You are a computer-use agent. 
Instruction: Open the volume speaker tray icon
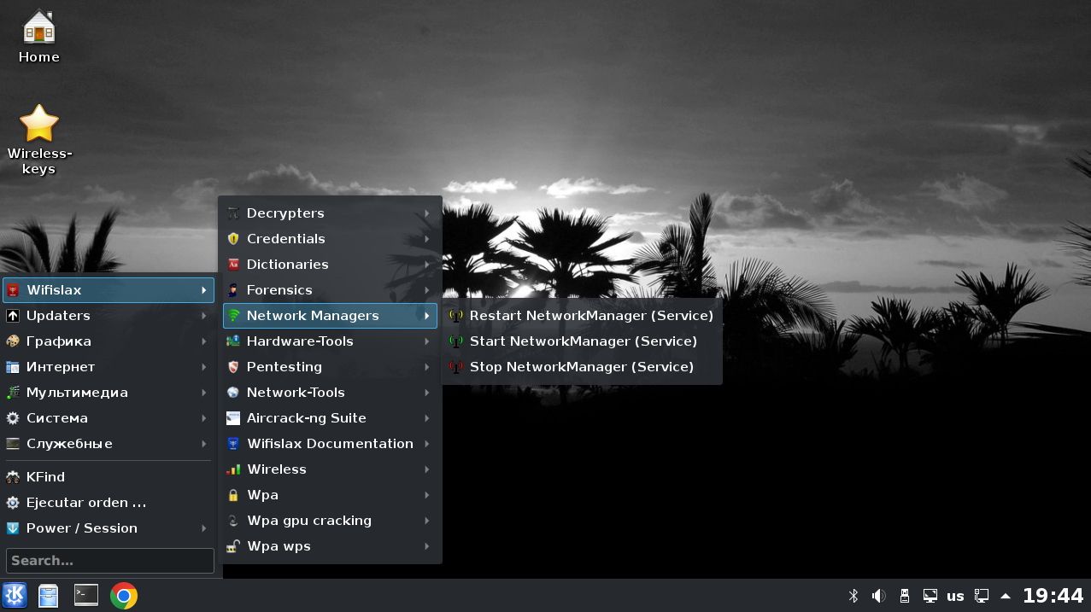[x=878, y=596]
